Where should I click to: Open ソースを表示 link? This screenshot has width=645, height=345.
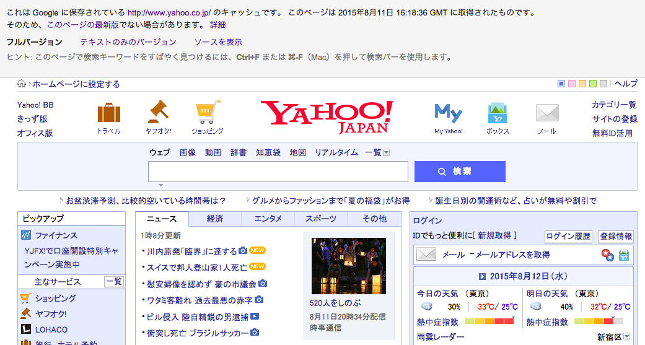[x=218, y=42]
